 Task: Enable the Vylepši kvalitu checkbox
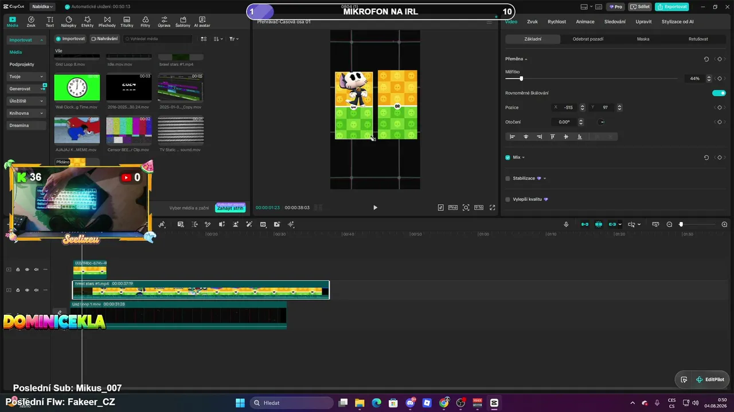click(x=507, y=199)
